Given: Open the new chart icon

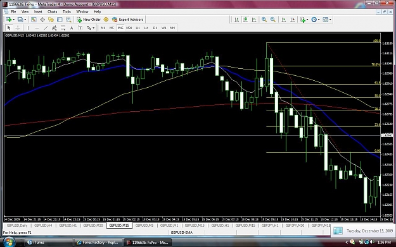Looking at the screenshot, I should click(9, 20).
